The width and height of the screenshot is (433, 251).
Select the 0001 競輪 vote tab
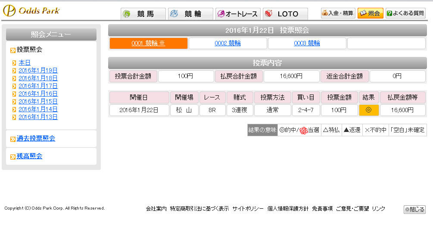click(148, 43)
